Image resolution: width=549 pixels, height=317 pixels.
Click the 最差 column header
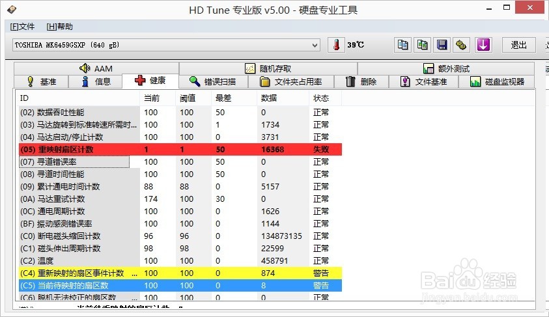click(x=234, y=98)
